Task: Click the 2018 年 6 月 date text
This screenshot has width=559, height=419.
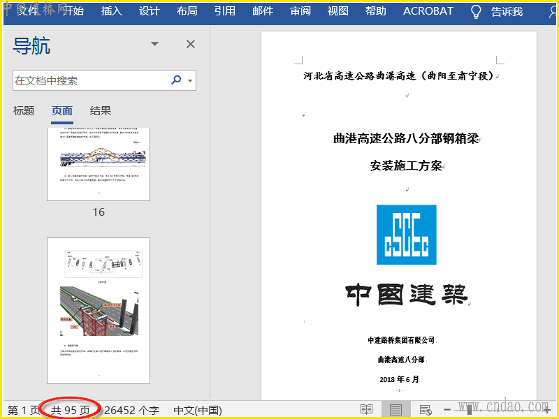Action: [399, 379]
